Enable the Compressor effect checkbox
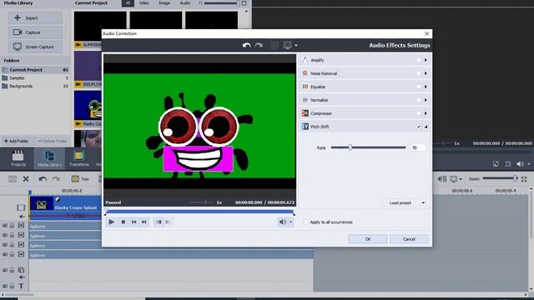This screenshot has width=534, height=300. [419, 113]
